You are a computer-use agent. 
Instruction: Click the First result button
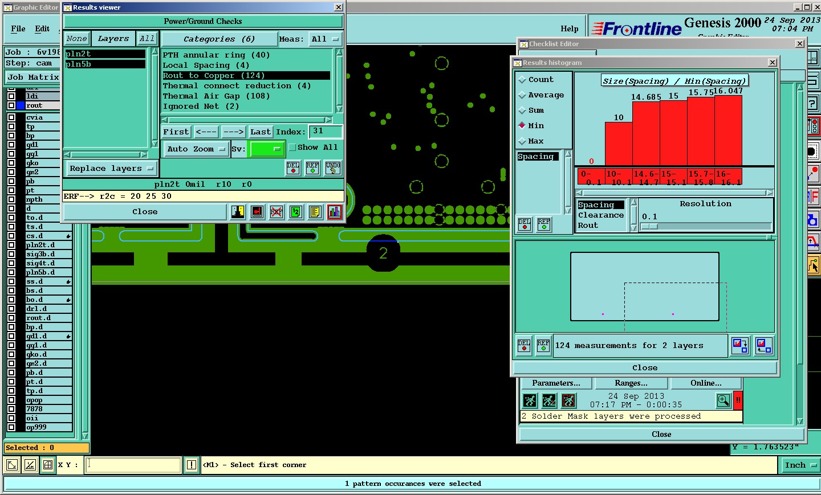point(176,132)
